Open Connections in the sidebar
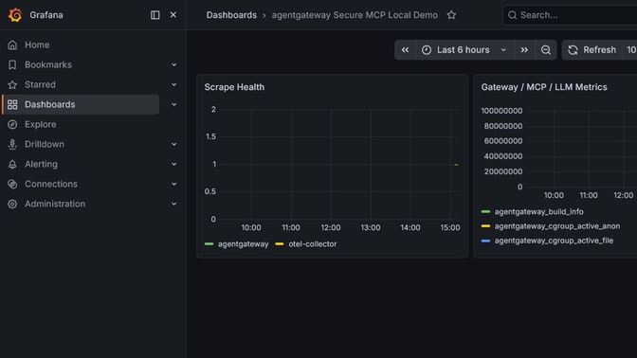 [51, 184]
